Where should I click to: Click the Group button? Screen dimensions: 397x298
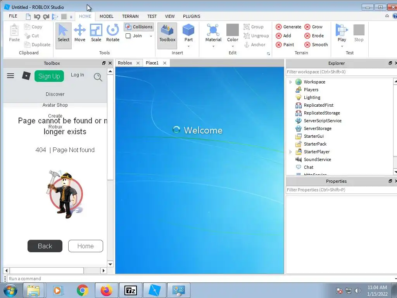click(254, 27)
